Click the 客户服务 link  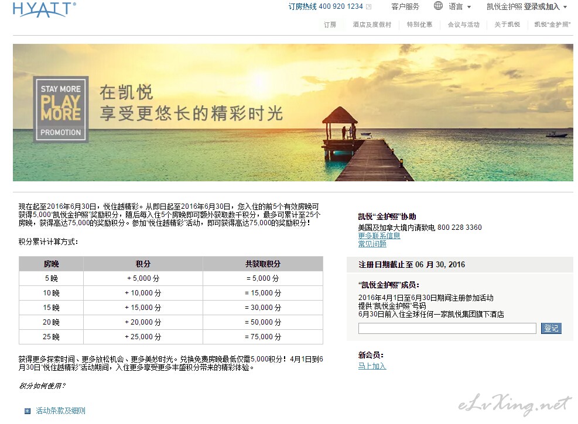[x=405, y=6]
